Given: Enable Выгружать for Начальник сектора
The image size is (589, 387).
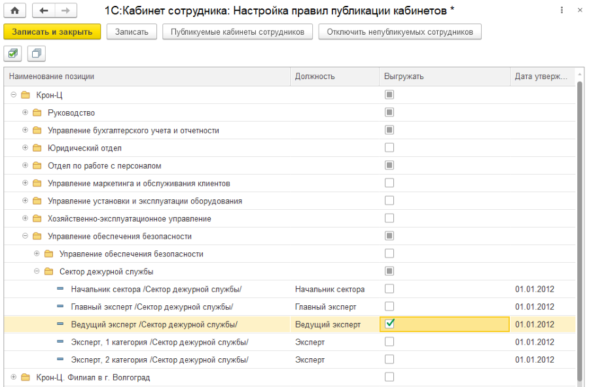Looking at the screenshot, I should [x=390, y=288].
